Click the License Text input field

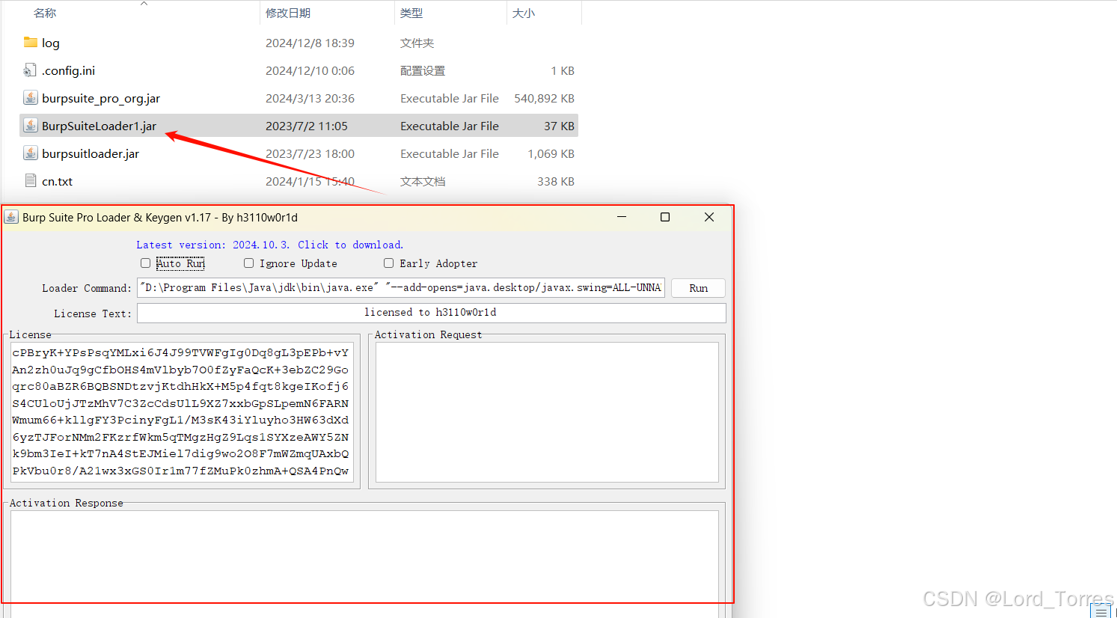[432, 313]
